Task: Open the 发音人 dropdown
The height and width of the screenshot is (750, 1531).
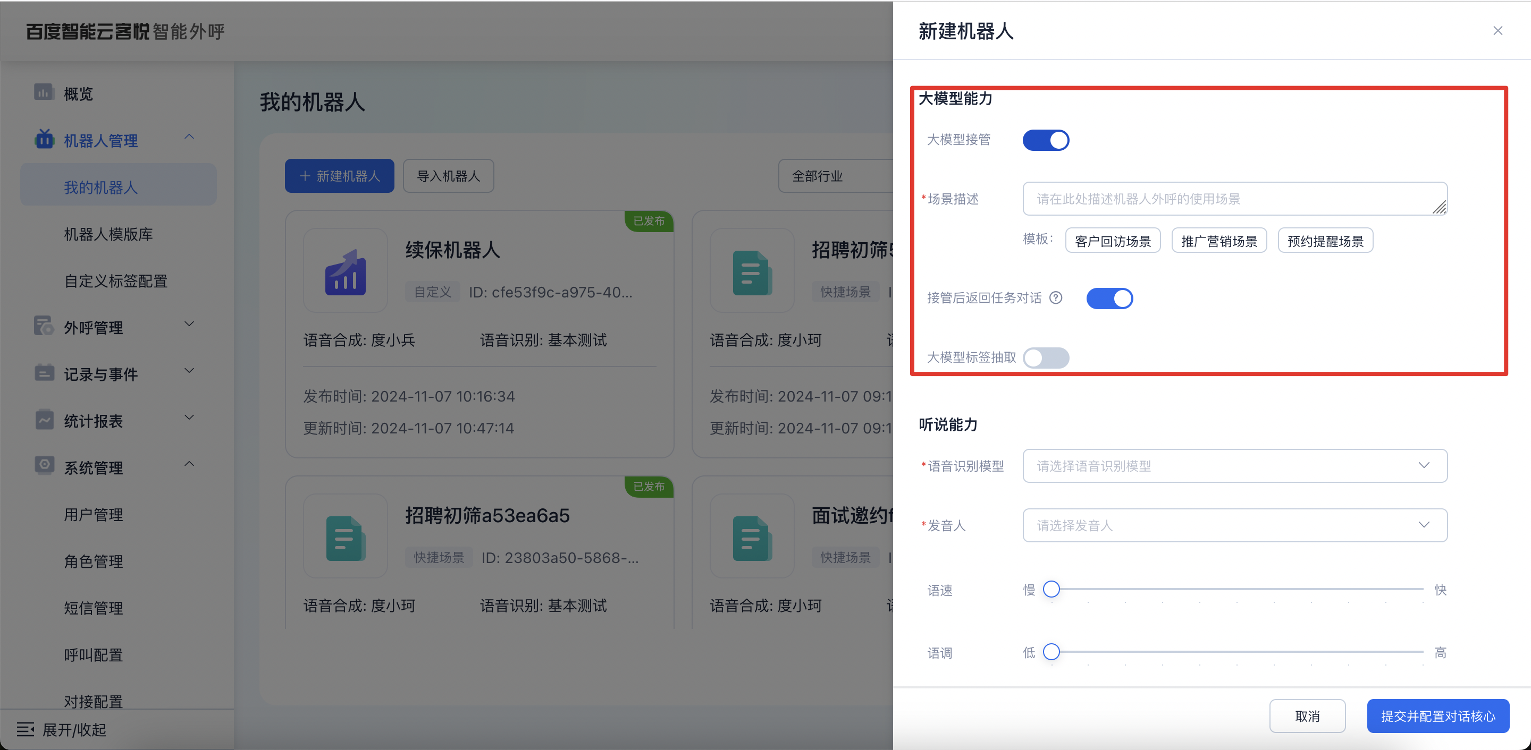Action: click(1234, 525)
